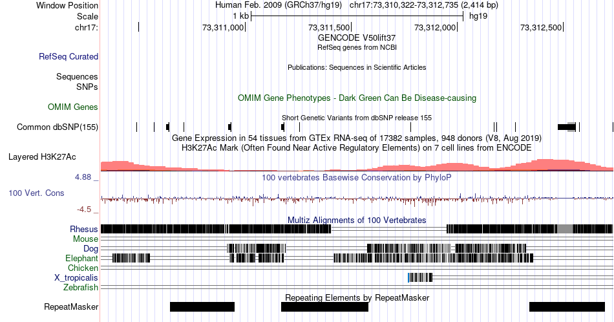This screenshot has height=322, width=614.
Task: Click RefSeq genes from NCBI title
Action: pyautogui.click(x=357, y=47)
